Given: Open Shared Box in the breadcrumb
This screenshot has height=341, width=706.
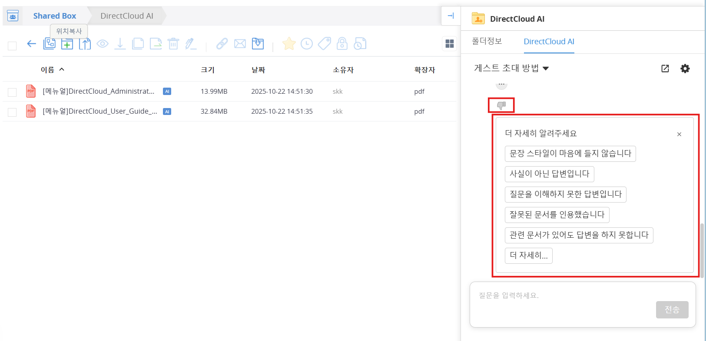Looking at the screenshot, I should [x=55, y=16].
